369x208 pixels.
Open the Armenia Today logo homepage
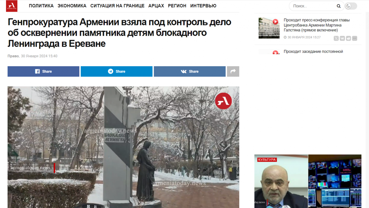point(12,6)
